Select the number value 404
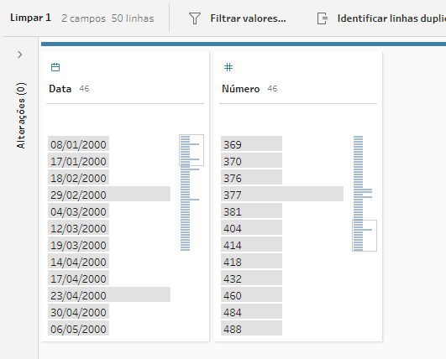The width and height of the screenshot is (446, 359). pos(251,227)
